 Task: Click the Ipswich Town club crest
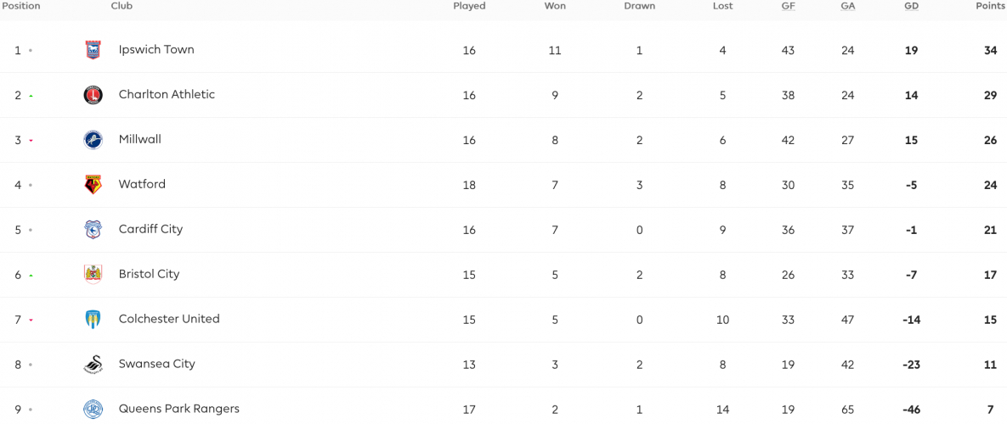93,50
